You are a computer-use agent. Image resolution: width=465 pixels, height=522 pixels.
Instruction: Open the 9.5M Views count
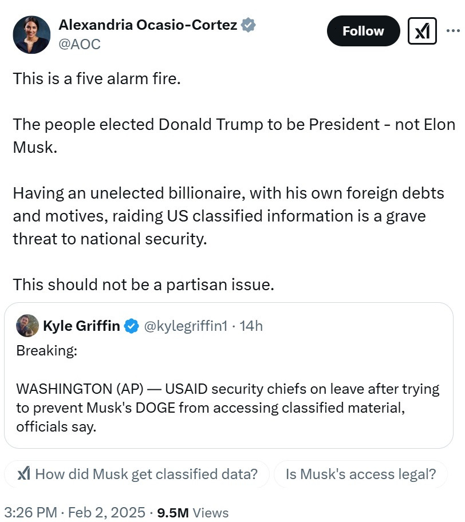[x=192, y=512]
